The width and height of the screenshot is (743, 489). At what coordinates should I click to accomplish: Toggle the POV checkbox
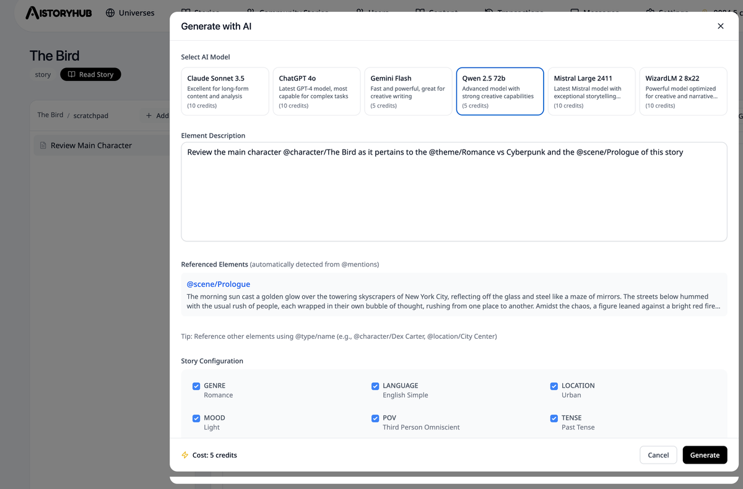(x=375, y=418)
